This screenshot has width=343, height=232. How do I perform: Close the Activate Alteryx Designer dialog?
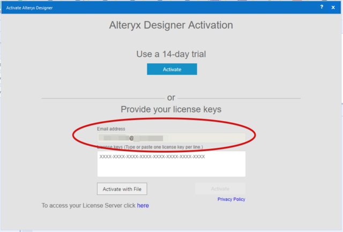pyautogui.click(x=333, y=8)
